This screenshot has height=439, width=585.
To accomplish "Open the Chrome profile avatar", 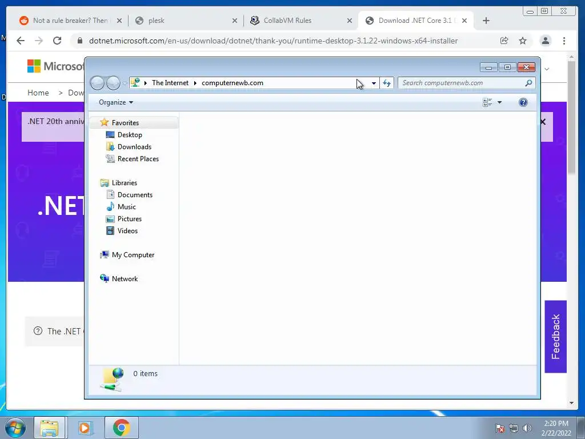I will pyautogui.click(x=546, y=41).
